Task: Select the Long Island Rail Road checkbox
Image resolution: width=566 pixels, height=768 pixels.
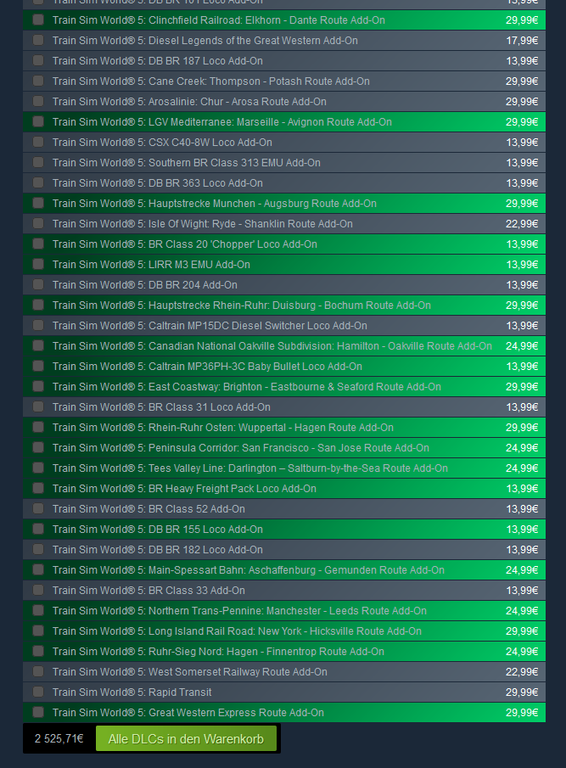Action: (x=38, y=631)
